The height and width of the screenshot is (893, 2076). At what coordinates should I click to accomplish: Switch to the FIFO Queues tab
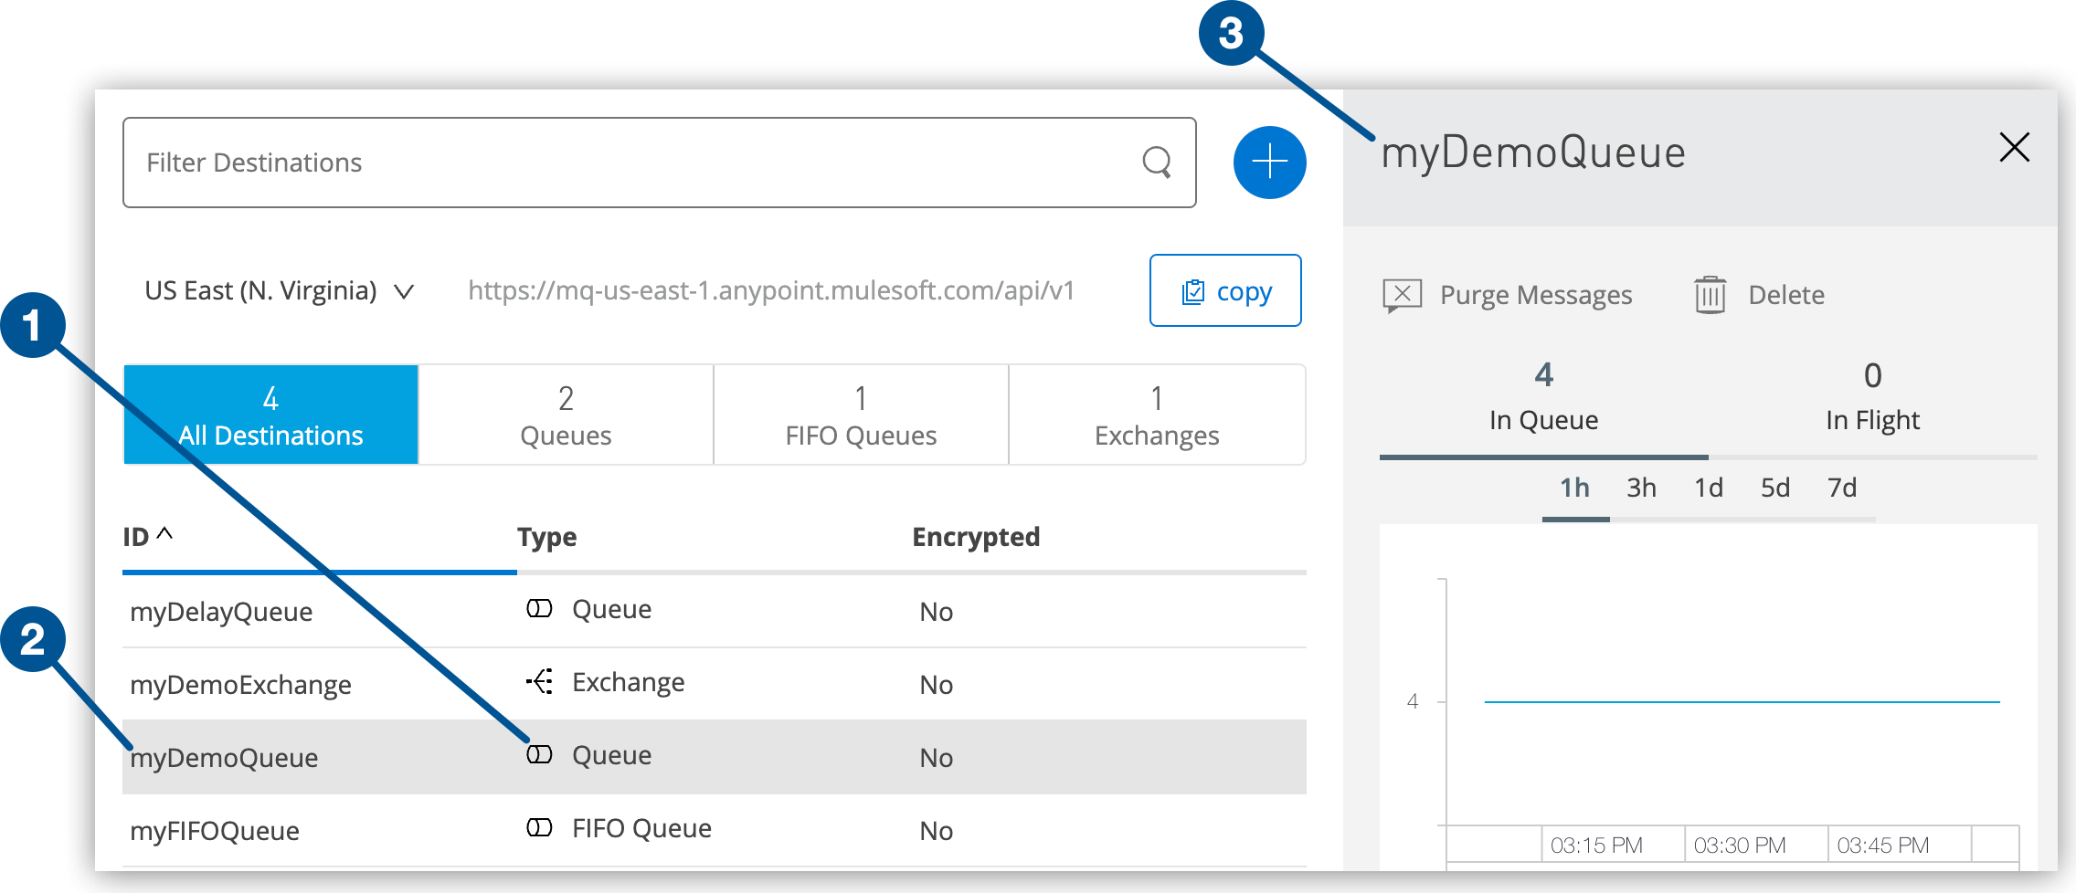click(x=861, y=415)
